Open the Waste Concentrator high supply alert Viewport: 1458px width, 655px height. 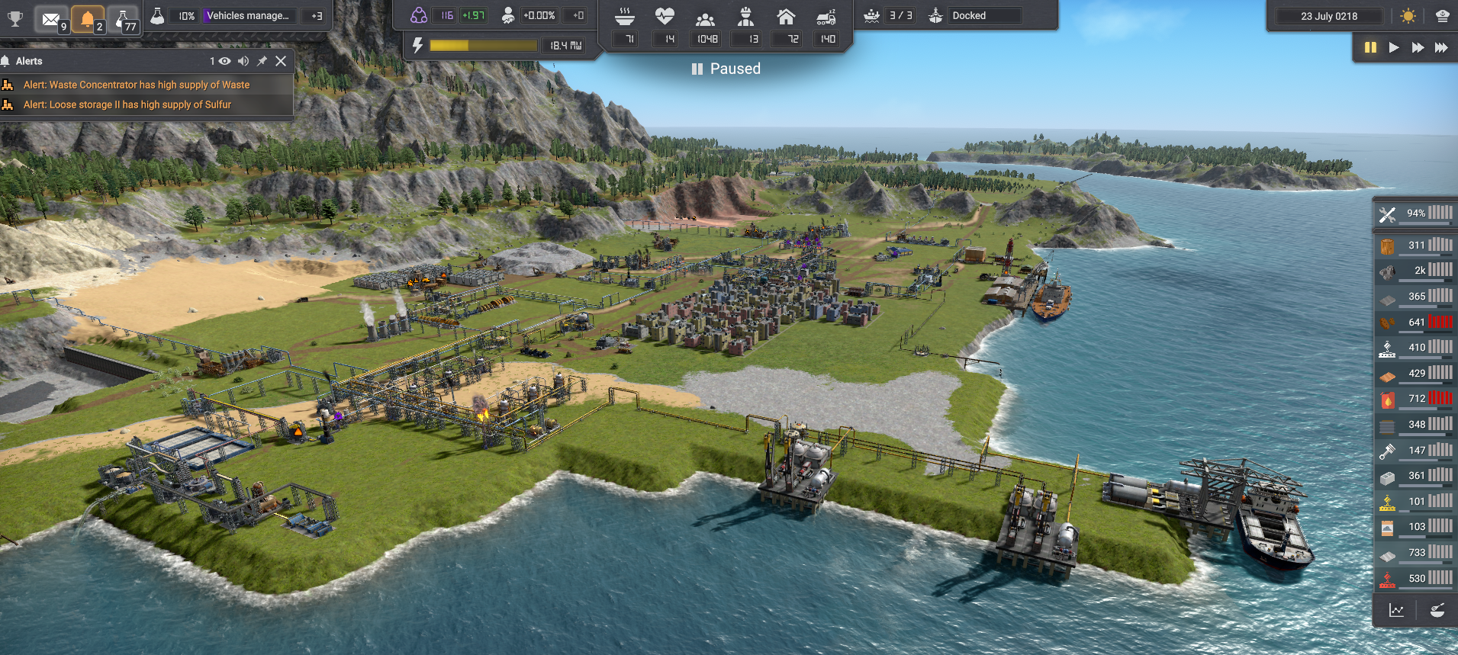tap(146, 85)
